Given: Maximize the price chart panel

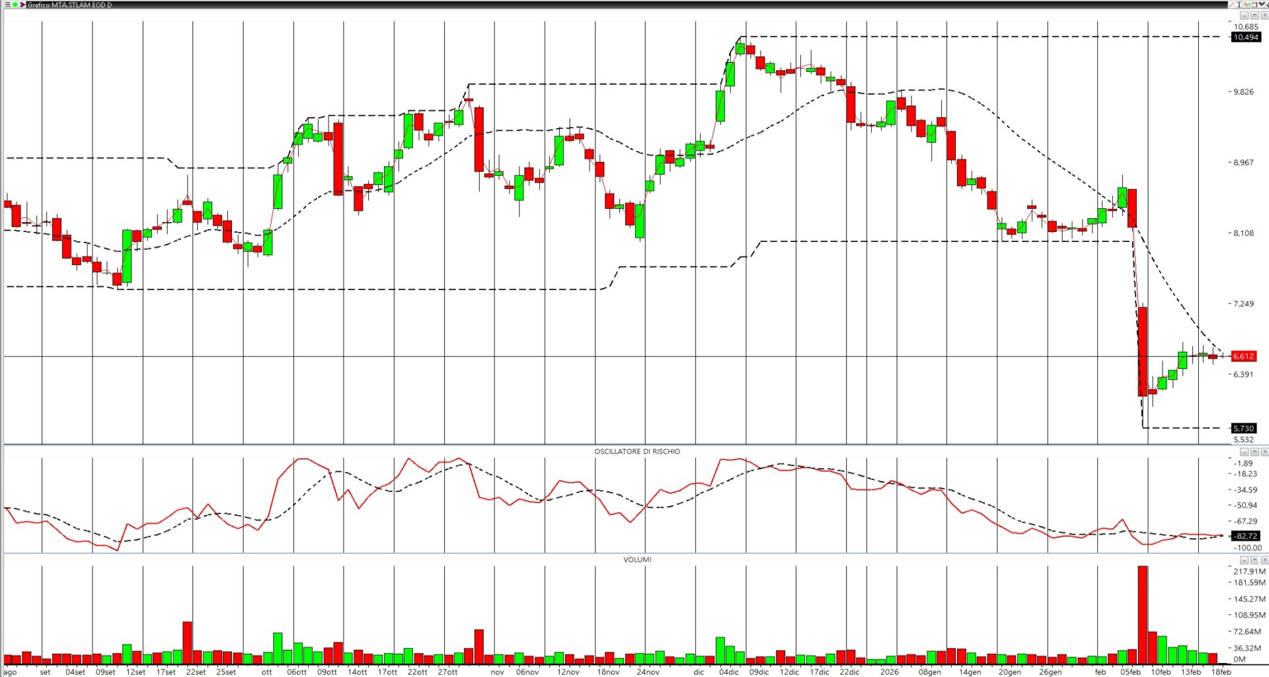Looking at the screenshot, I should point(1254,15).
